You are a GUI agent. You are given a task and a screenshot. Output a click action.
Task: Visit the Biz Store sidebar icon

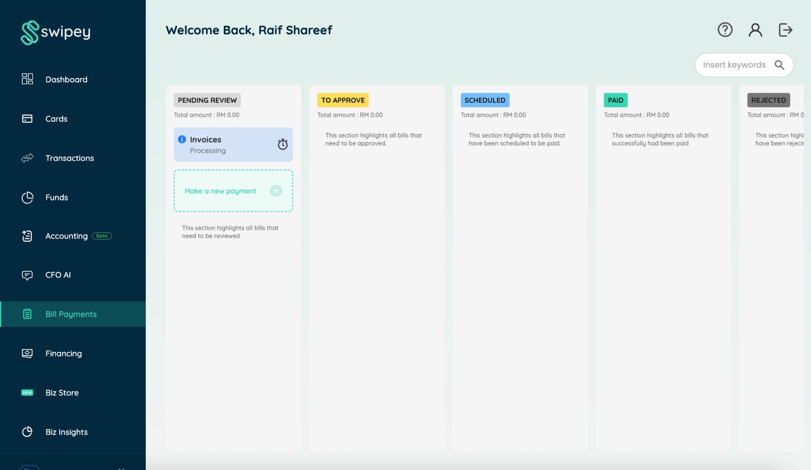[x=27, y=393]
